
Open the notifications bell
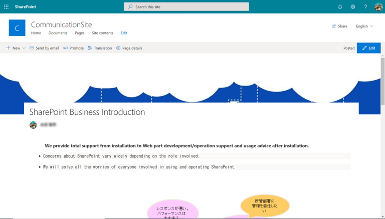340,7
